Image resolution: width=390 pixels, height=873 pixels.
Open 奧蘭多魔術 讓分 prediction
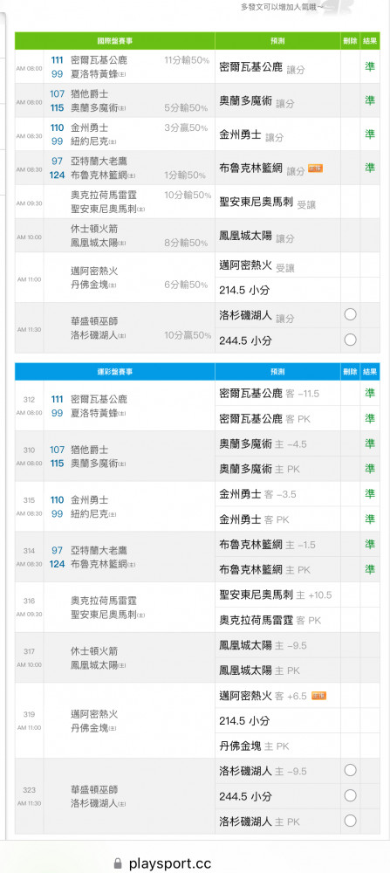click(x=257, y=102)
